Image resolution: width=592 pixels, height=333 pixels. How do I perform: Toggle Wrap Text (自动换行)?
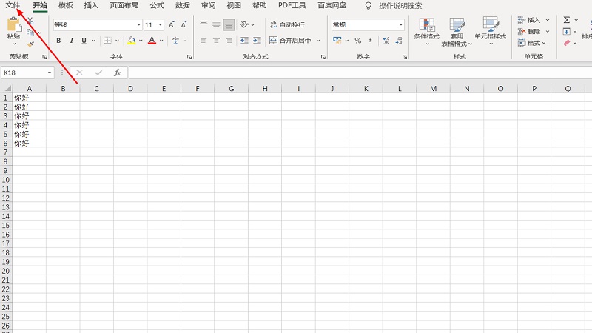[287, 25]
